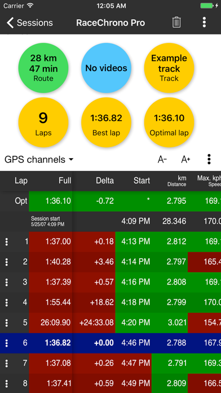Select the Opt row label

pyautogui.click(x=21, y=201)
